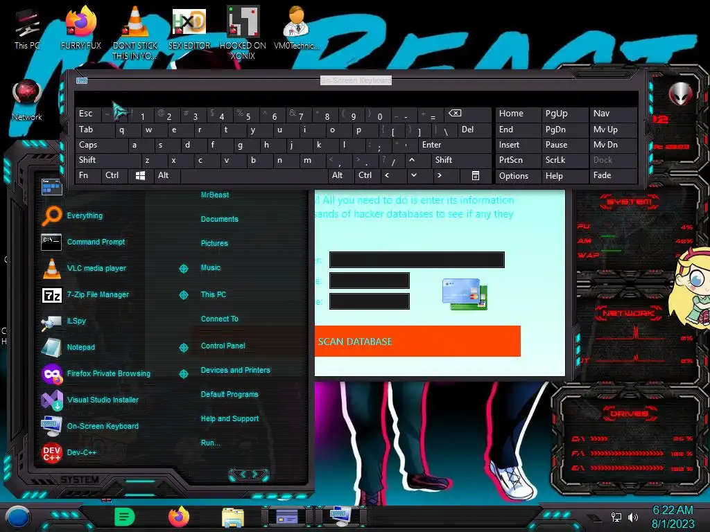Open Firefox from the taskbar

click(x=179, y=516)
